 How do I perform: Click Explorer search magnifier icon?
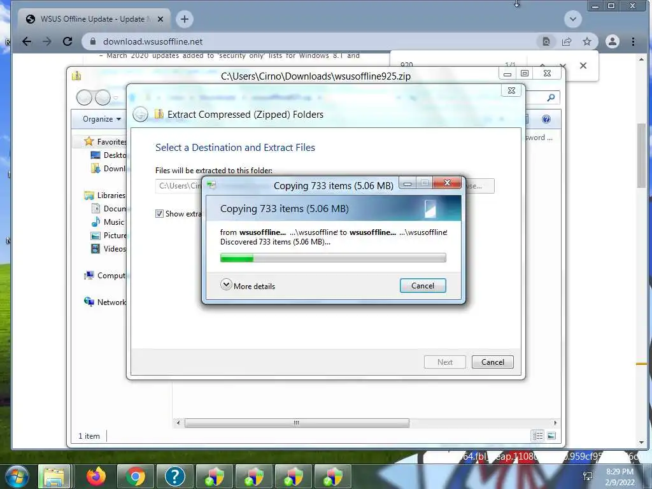point(551,97)
